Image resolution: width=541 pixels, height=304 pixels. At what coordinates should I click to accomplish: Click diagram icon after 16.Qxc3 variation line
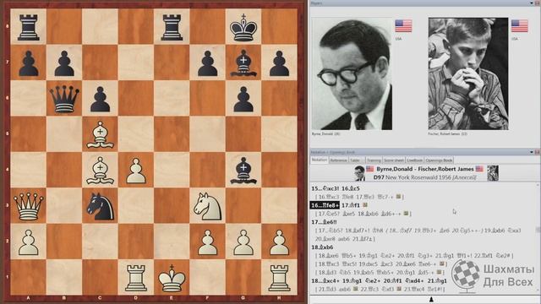(398, 197)
